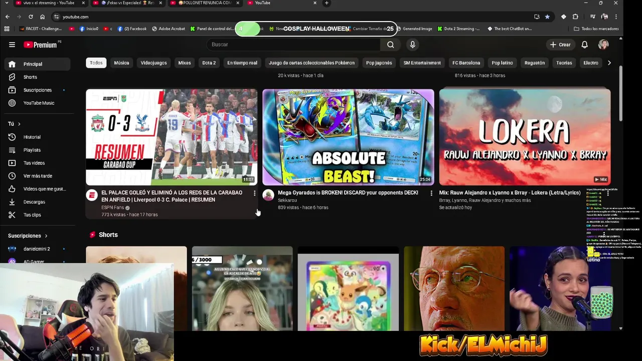Open the Todos los marcadores folder

(x=596, y=29)
